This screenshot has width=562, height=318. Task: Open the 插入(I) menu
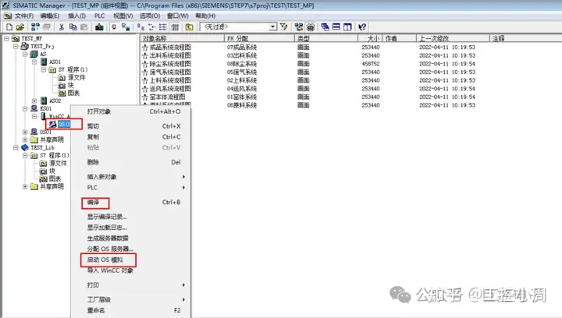point(76,16)
